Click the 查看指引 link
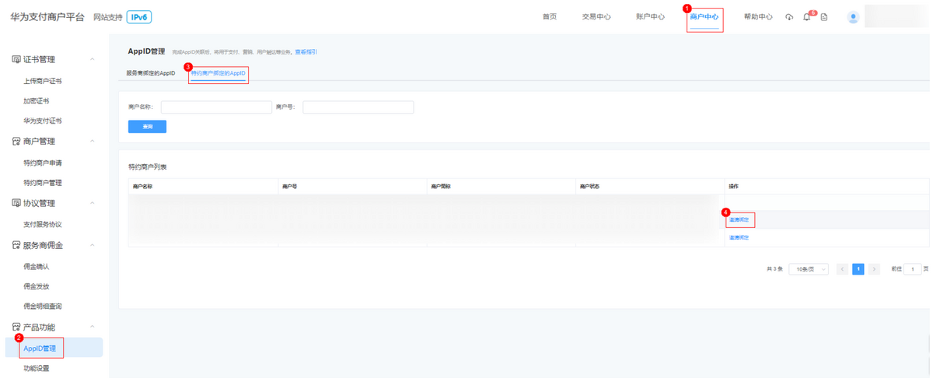Image resolution: width=933 pixels, height=382 pixels. (x=306, y=52)
